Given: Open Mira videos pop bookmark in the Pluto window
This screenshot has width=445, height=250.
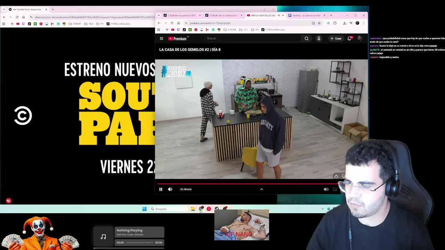Looking at the screenshot, I should tap(119, 24).
